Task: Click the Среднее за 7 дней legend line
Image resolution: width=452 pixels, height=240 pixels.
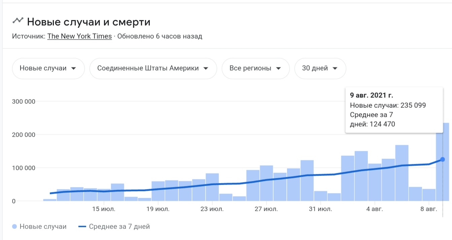Action: pos(83,227)
